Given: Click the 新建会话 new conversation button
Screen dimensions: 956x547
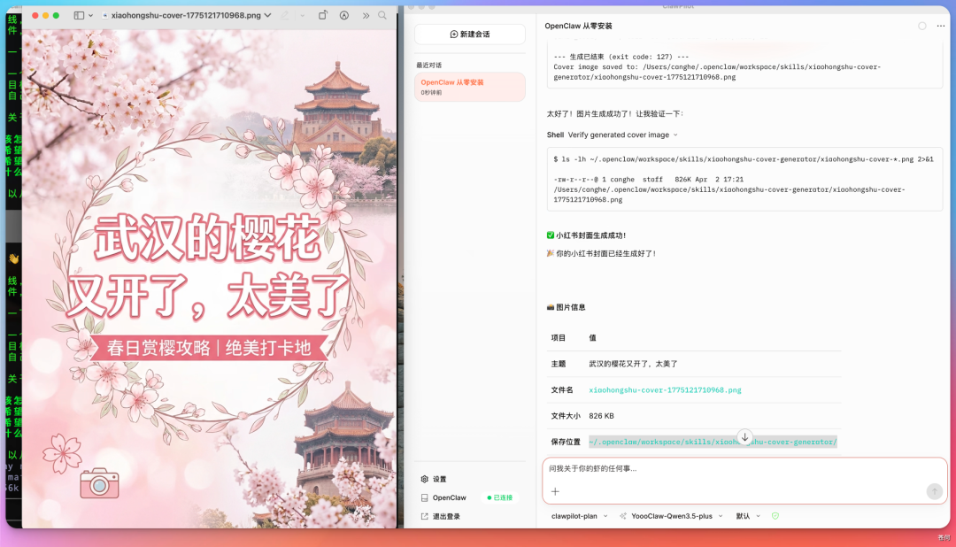Looking at the screenshot, I should tap(468, 34).
